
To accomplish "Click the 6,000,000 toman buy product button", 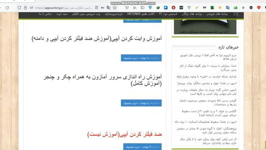I will (141, 58).
